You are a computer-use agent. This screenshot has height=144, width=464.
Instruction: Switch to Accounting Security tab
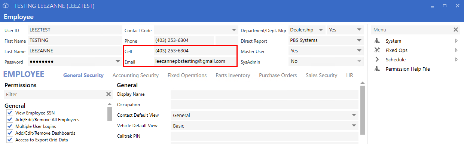click(135, 75)
